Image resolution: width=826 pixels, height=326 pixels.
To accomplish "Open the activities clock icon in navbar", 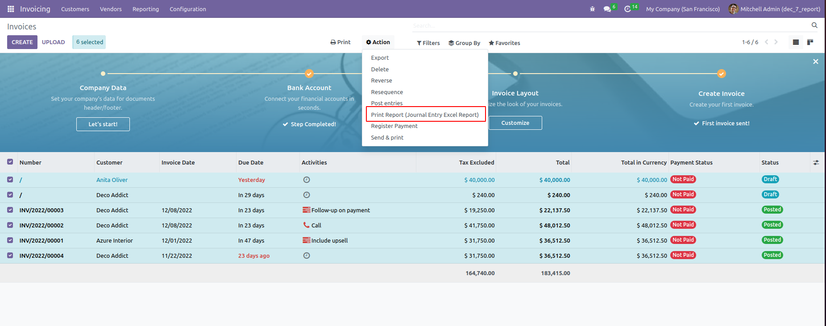I will [627, 9].
